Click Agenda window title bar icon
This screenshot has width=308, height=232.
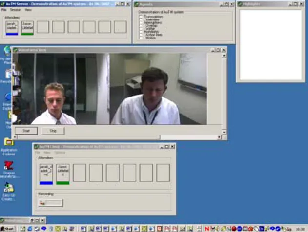pos(137,4)
